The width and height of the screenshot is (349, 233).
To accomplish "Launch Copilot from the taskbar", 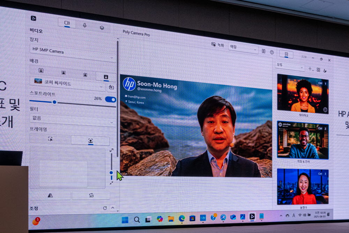I will (159, 219).
